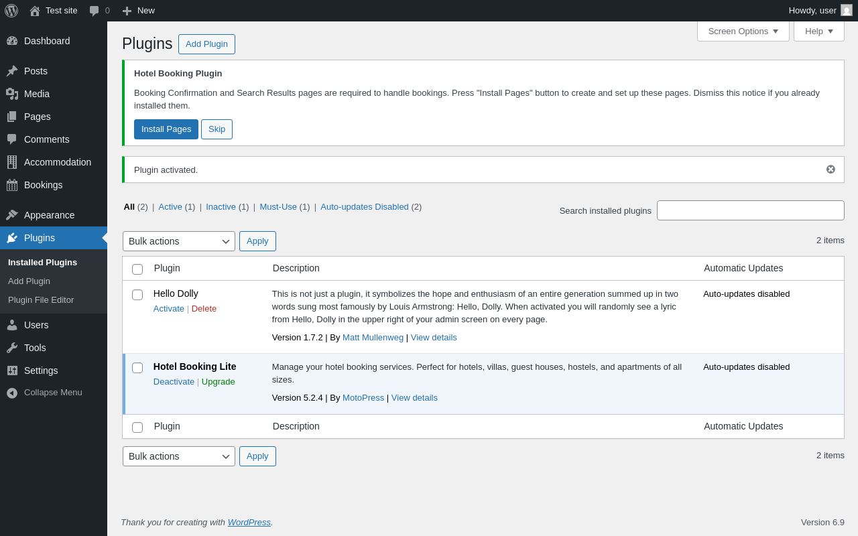Open the Plugin File Editor submenu item
This screenshot has height=536, width=858.
tap(41, 300)
